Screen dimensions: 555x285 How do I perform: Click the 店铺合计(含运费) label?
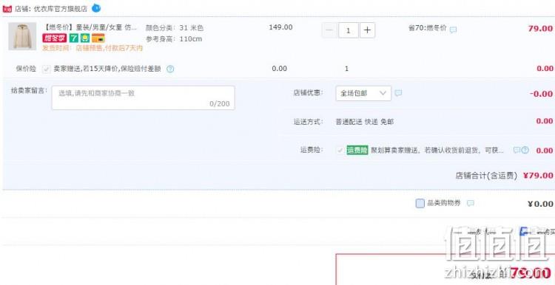click(x=486, y=176)
